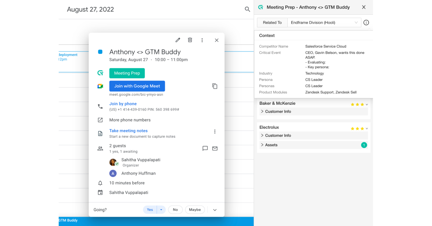Choose Maybe for the Going response
432x226 pixels.
click(x=195, y=209)
